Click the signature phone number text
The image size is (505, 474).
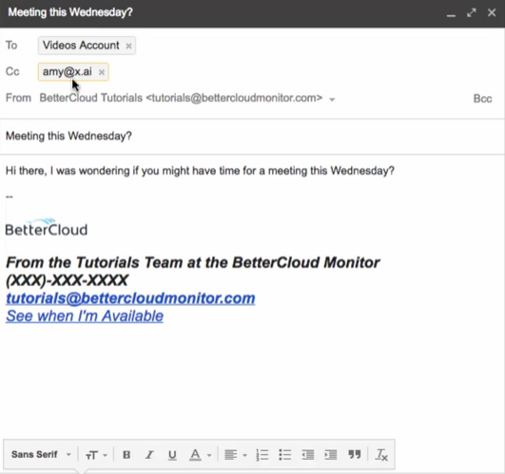[x=67, y=280]
